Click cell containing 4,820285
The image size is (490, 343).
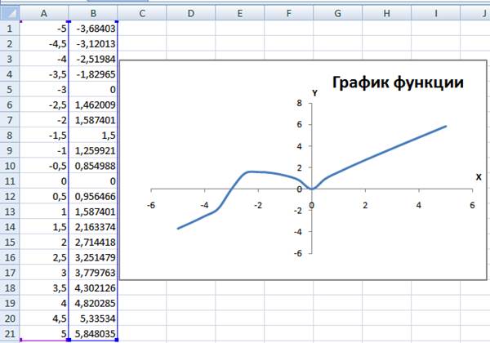point(93,303)
